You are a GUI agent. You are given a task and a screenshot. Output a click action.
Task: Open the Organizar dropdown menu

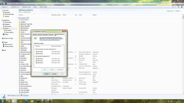(x=5, y=7)
